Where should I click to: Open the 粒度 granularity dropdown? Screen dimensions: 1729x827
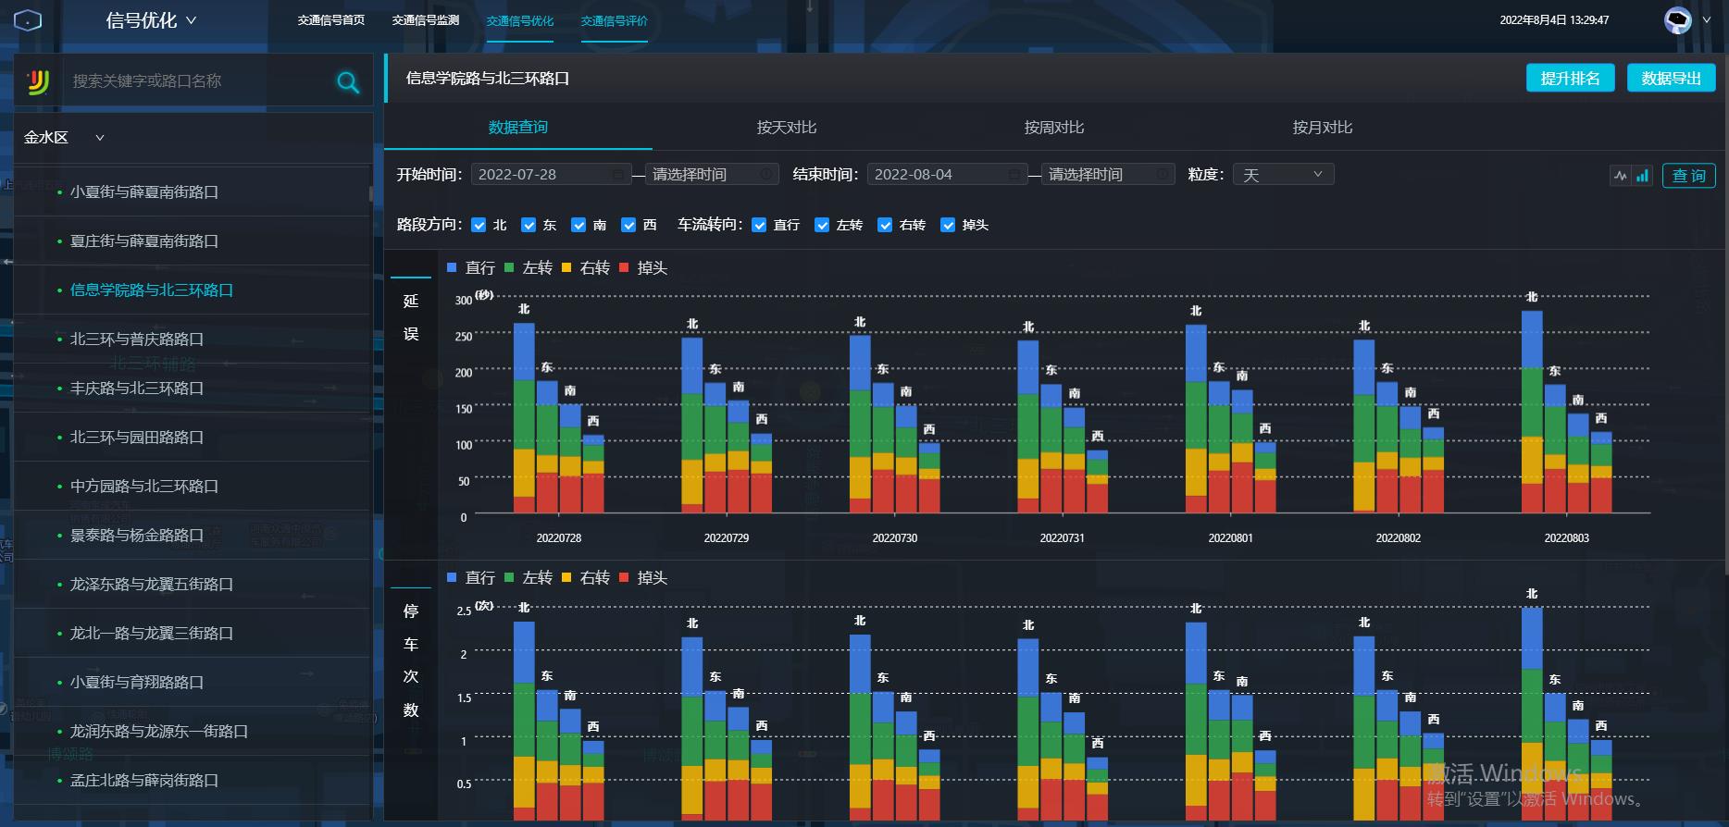tap(1283, 175)
